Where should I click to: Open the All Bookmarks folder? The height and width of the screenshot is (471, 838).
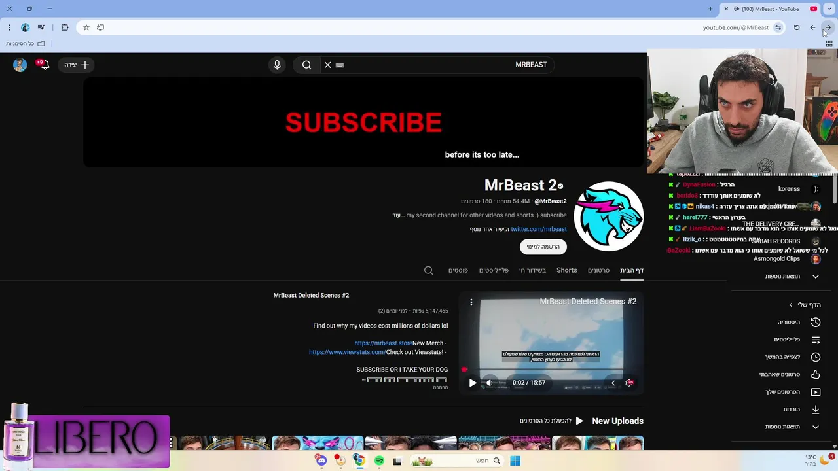point(26,44)
